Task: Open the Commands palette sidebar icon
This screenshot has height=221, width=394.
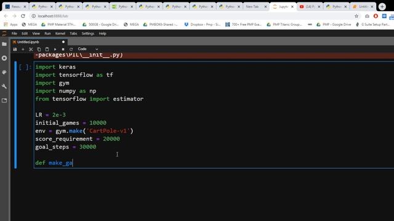Action: [4, 72]
